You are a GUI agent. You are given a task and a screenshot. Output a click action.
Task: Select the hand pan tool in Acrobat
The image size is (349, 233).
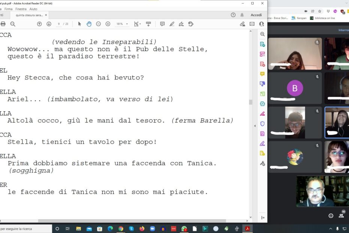[89, 24]
